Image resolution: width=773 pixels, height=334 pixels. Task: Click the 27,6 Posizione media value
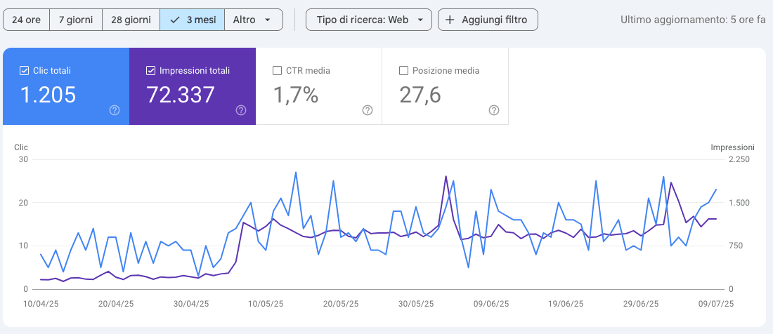point(420,95)
